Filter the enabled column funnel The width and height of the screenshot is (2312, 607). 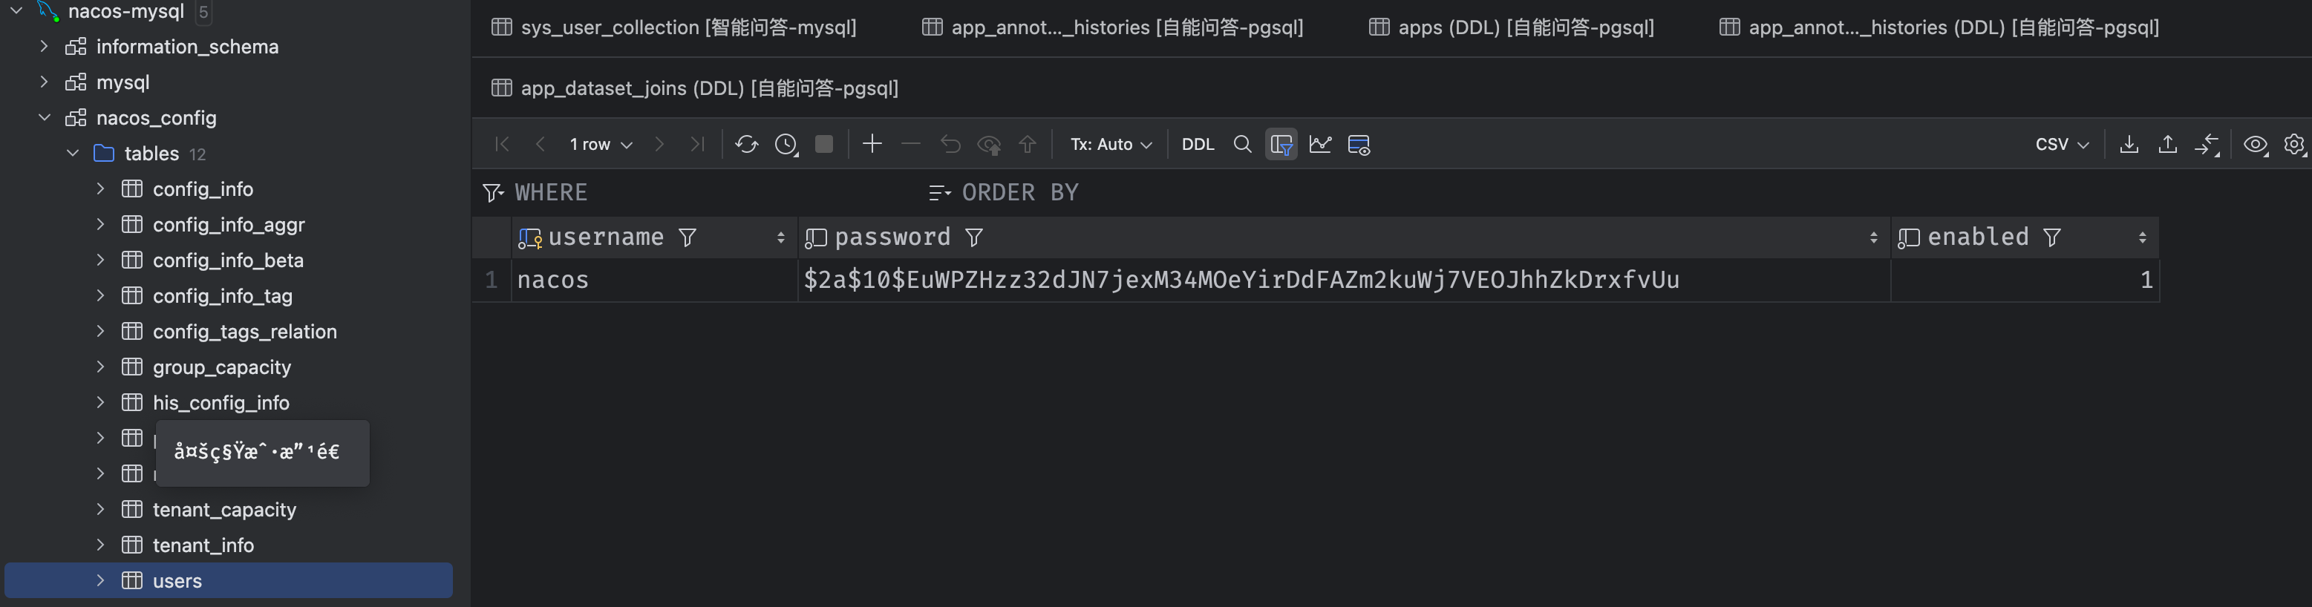click(x=2051, y=237)
